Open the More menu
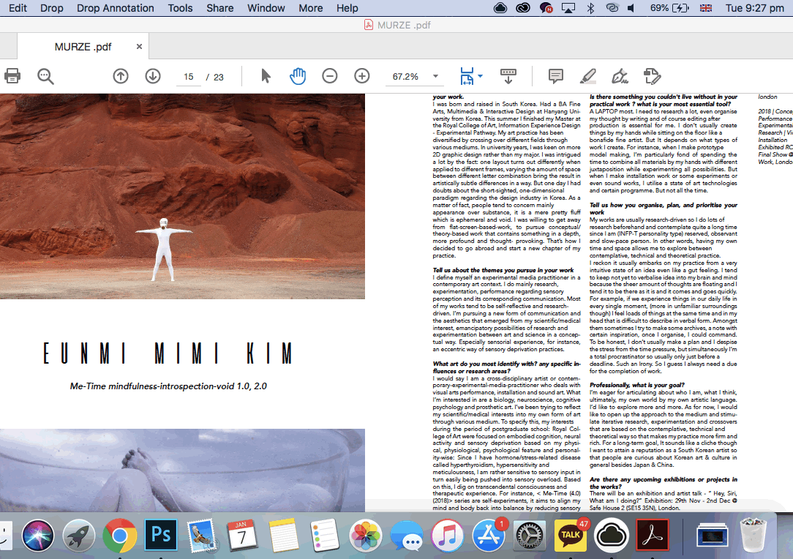Screen dimensions: 793x559 310,8
